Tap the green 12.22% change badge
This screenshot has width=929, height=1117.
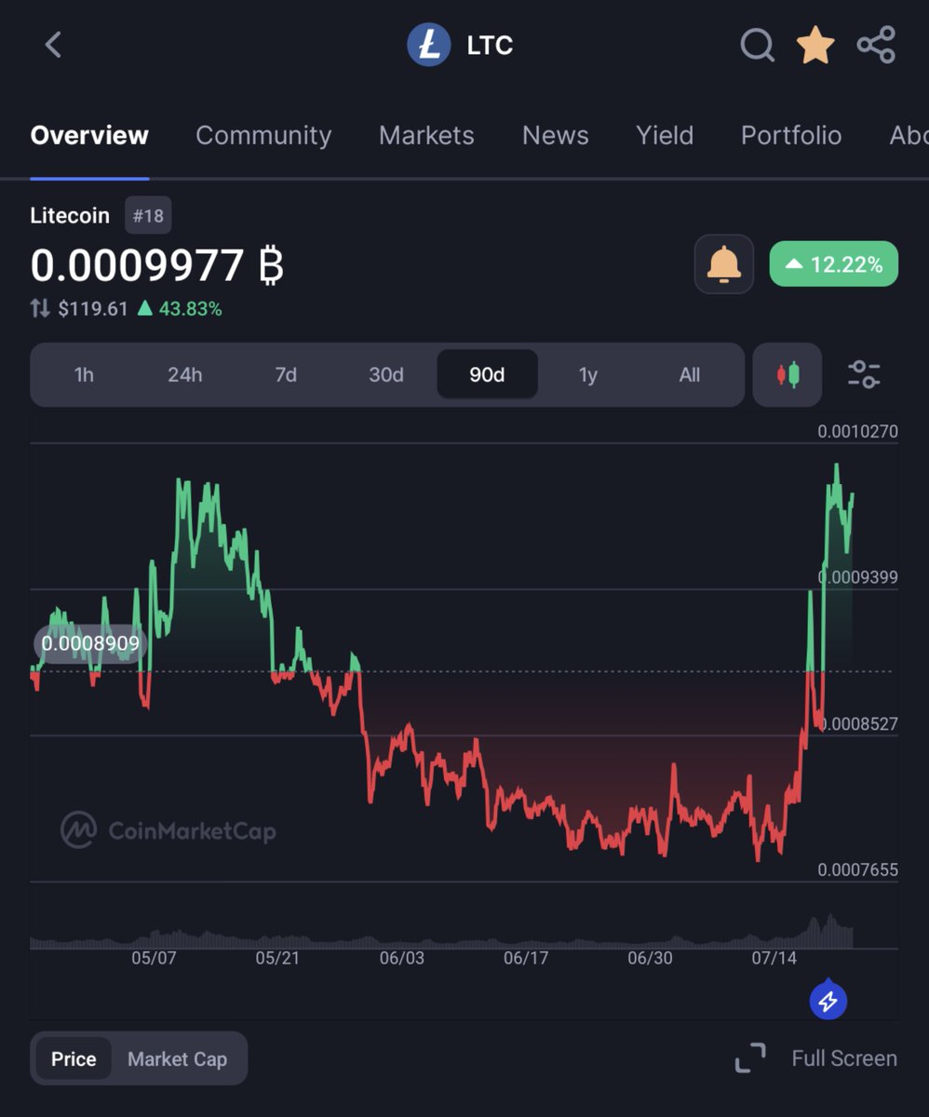pos(834,264)
